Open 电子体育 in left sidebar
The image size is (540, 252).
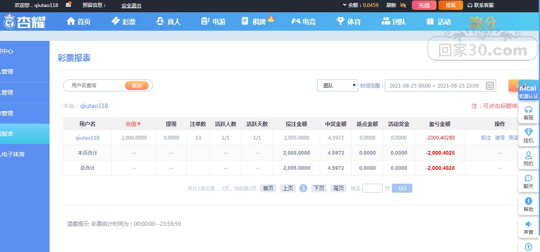(x=25, y=154)
